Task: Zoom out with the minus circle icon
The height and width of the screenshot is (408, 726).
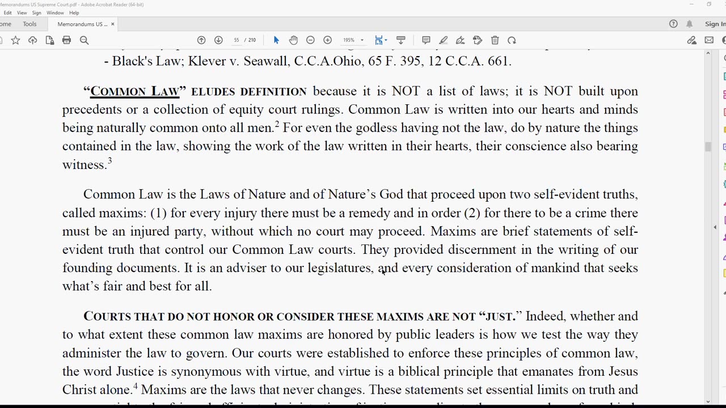Action: click(x=310, y=40)
